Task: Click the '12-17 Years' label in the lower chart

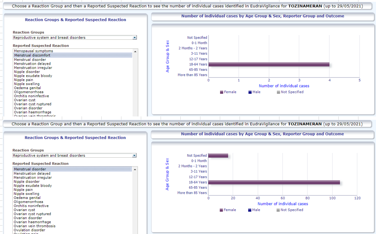Action: tap(198, 177)
